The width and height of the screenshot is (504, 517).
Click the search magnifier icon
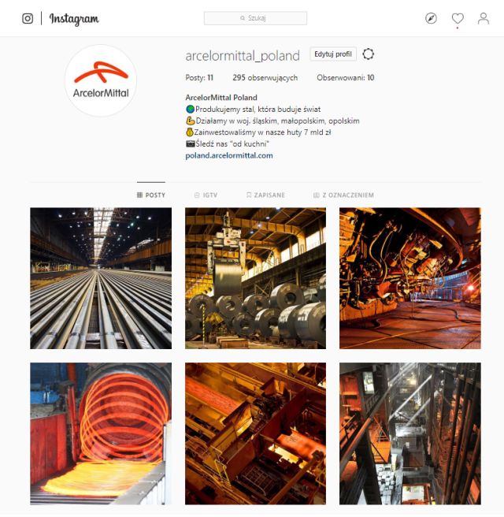coord(243,18)
